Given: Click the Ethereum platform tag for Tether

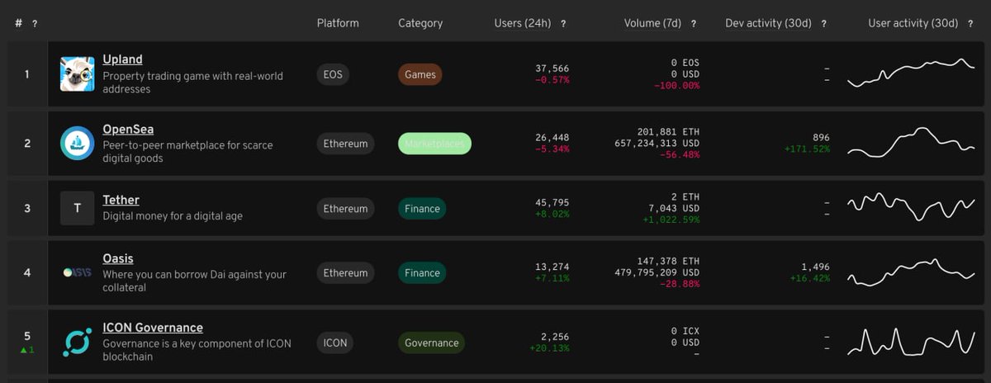Looking at the screenshot, I should 345,208.
